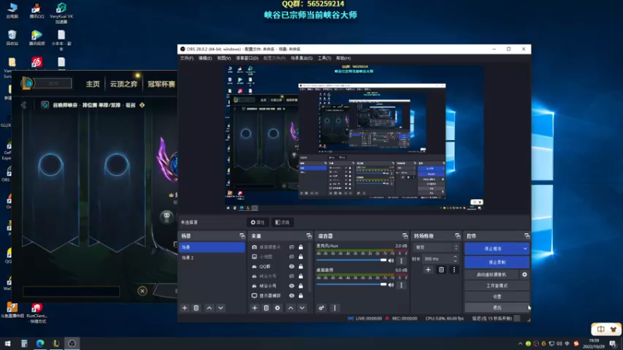Remove the transition with trash icon
This screenshot has height=350, width=623.
pyautogui.click(x=441, y=270)
